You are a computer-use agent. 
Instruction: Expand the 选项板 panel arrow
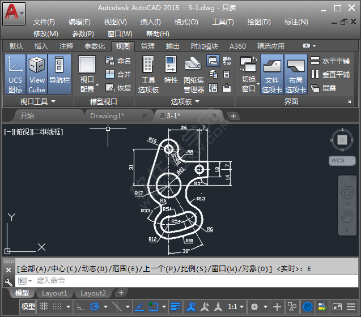click(197, 101)
